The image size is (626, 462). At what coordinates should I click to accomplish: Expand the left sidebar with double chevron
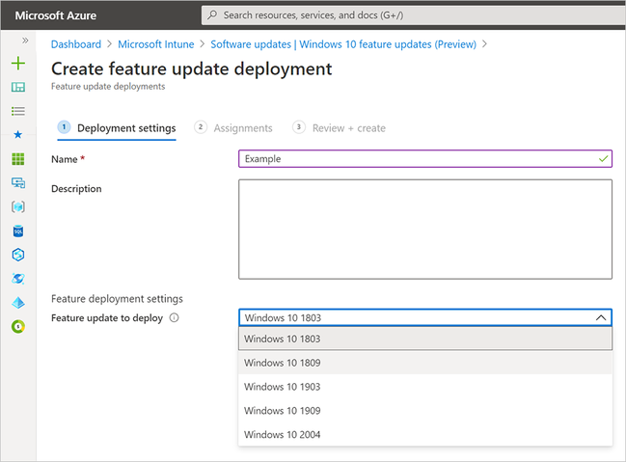click(25, 41)
